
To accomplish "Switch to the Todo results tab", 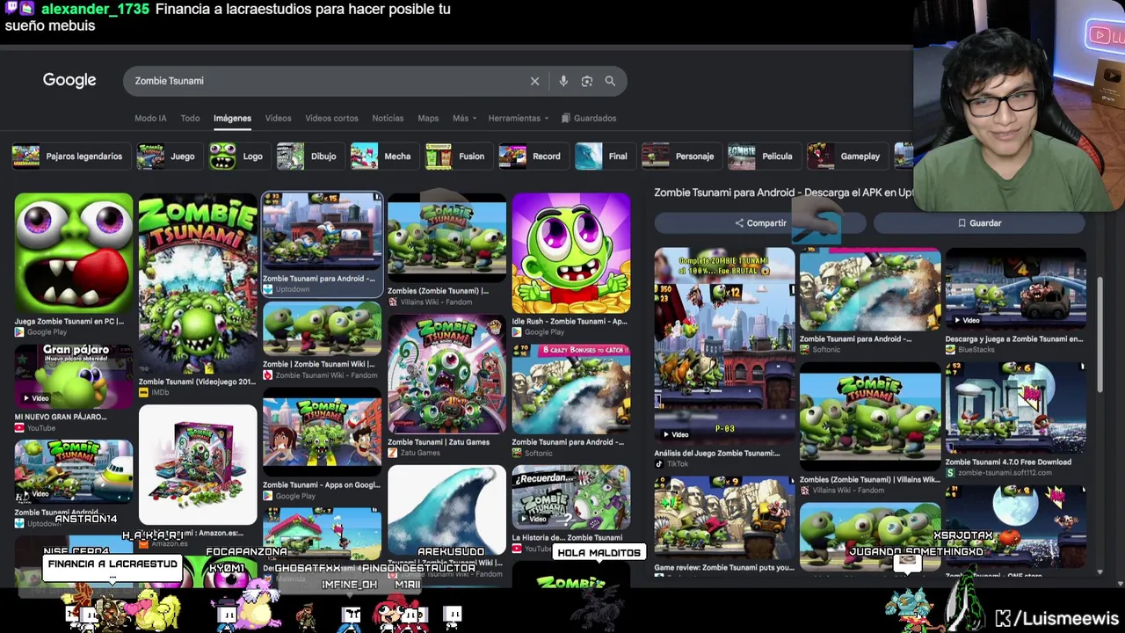I will point(190,118).
